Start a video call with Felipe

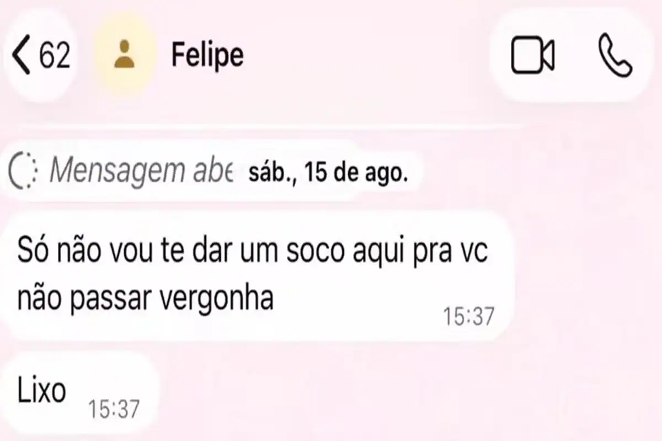click(533, 55)
